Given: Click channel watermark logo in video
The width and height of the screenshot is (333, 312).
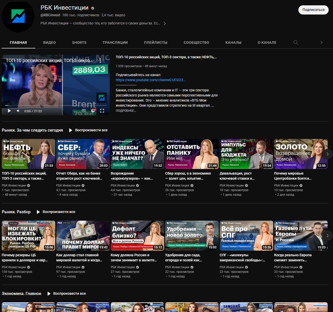Looking at the screenshot, I should (x=102, y=98).
